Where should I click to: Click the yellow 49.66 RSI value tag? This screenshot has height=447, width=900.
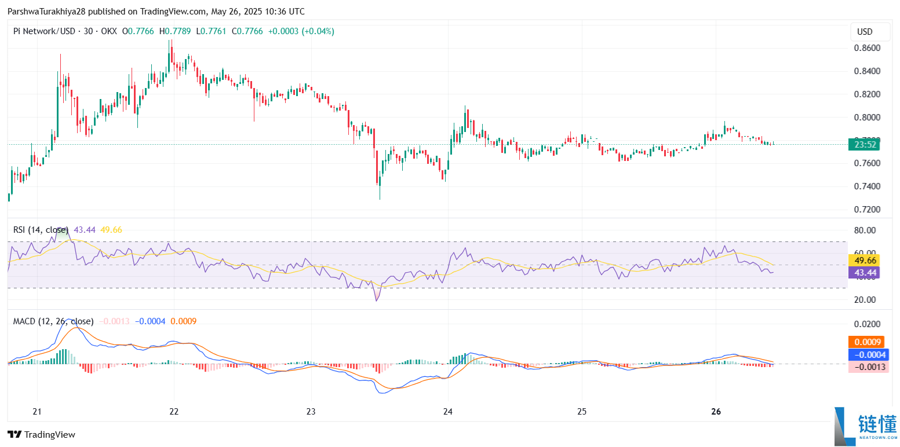(x=863, y=261)
